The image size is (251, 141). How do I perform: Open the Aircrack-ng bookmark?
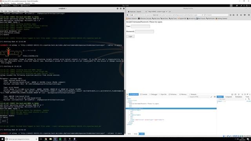[x=191, y=18]
